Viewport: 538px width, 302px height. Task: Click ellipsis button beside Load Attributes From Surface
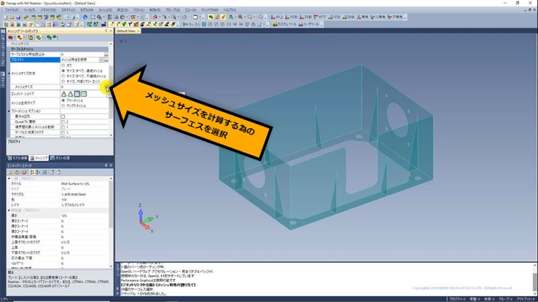tap(106, 54)
